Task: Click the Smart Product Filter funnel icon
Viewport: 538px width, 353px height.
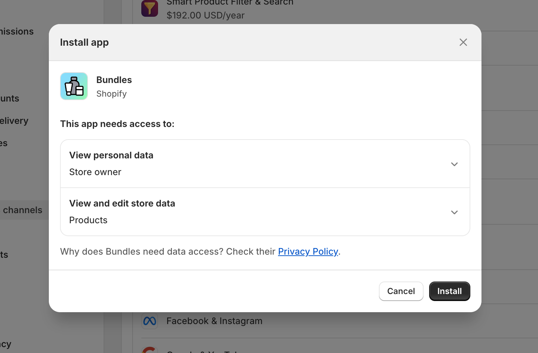Action: tap(149, 8)
